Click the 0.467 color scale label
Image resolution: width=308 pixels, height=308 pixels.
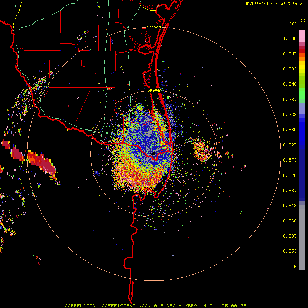[x=290, y=191]
